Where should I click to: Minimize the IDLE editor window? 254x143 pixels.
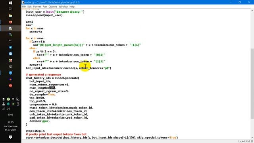(231, 2)
